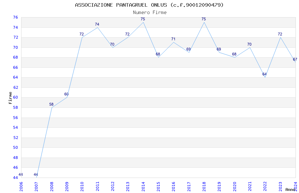Click data label 74 for year 2011

tap(97, 24)
